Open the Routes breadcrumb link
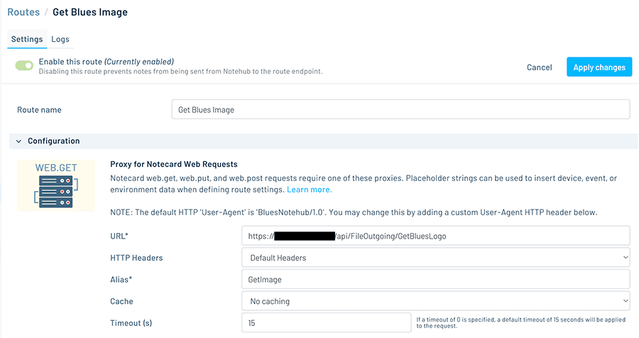This screenshot has width=639, height=338. pos(23,12)
